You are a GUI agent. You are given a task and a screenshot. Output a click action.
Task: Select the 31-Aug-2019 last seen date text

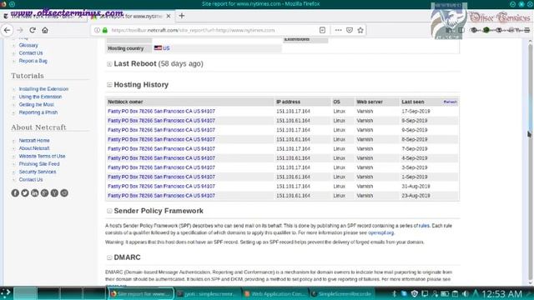point(416,186)
